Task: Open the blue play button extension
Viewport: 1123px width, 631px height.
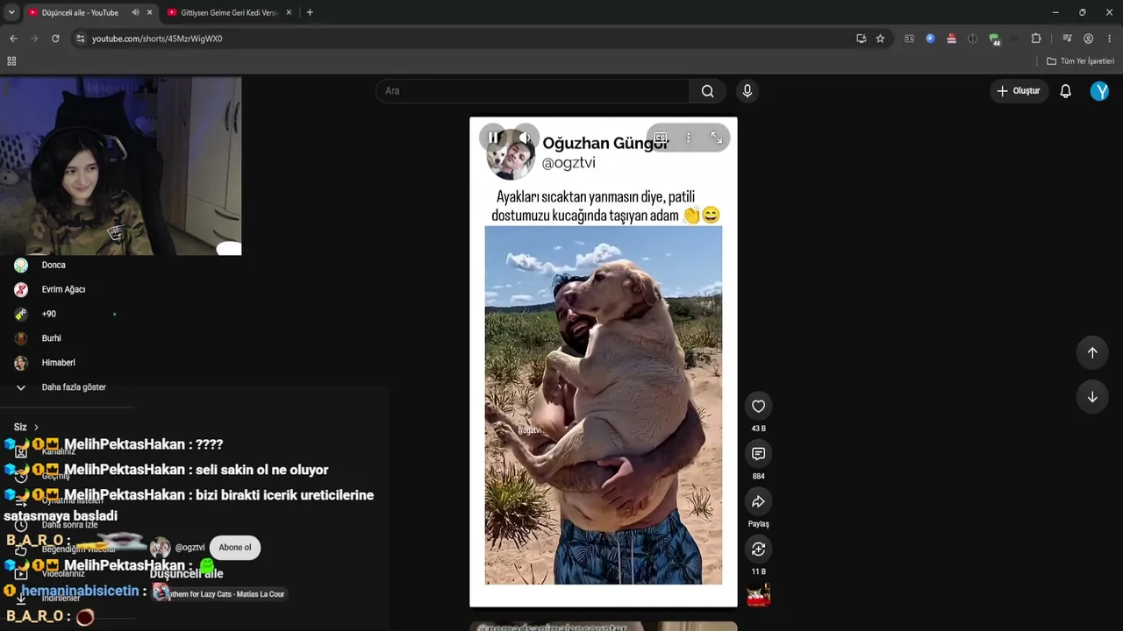Action: click(x=930, y=39)
